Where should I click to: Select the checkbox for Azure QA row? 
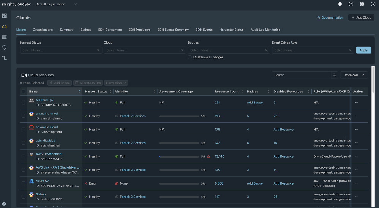(x=24, y=183)
